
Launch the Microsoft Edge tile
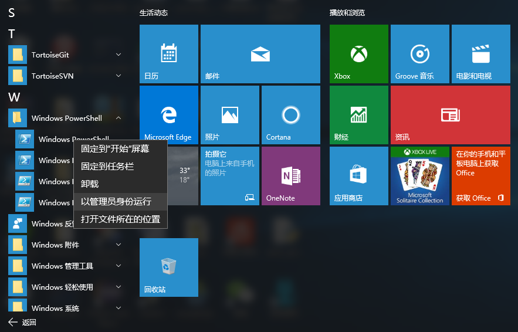(169, 115)
